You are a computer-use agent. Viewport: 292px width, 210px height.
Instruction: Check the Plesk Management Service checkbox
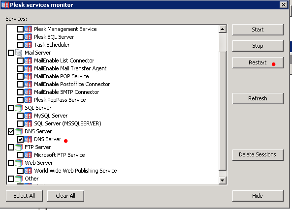click(x=20, y=29)
